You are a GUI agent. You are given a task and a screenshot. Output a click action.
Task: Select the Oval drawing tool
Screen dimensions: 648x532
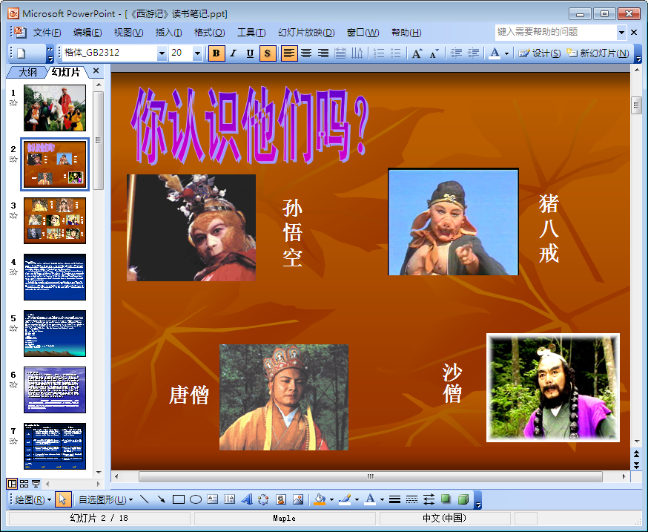coord(196,499)
